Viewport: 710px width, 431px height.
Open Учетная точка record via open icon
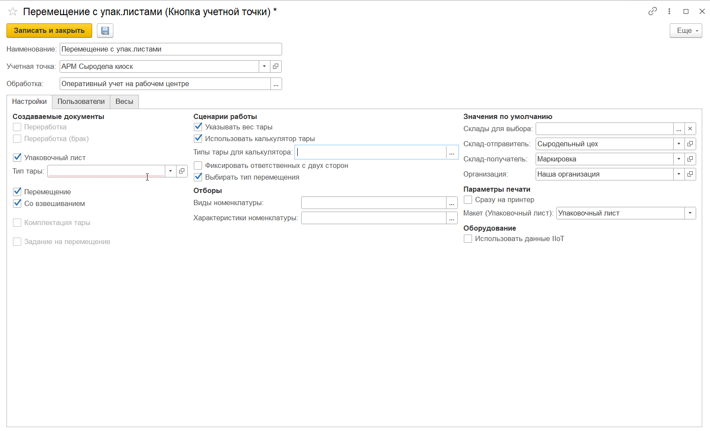point(276,66)
